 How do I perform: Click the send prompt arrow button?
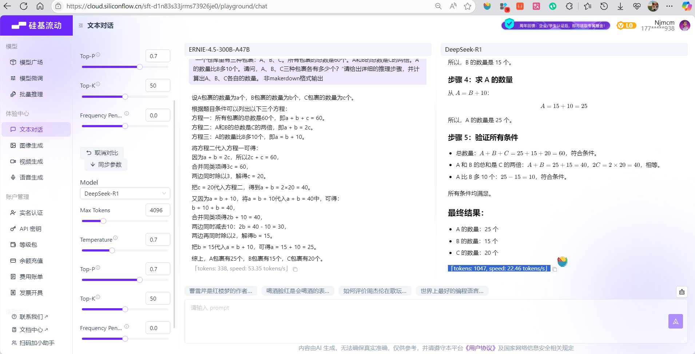(x=676, y=321)
